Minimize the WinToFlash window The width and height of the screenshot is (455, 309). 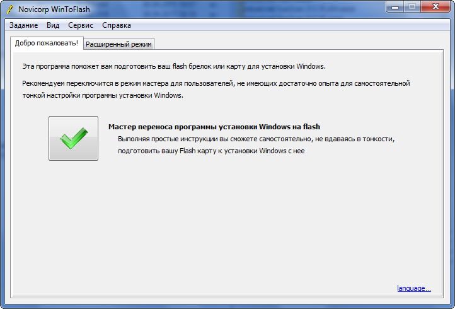pyautogui.click(x=395, y=7)
